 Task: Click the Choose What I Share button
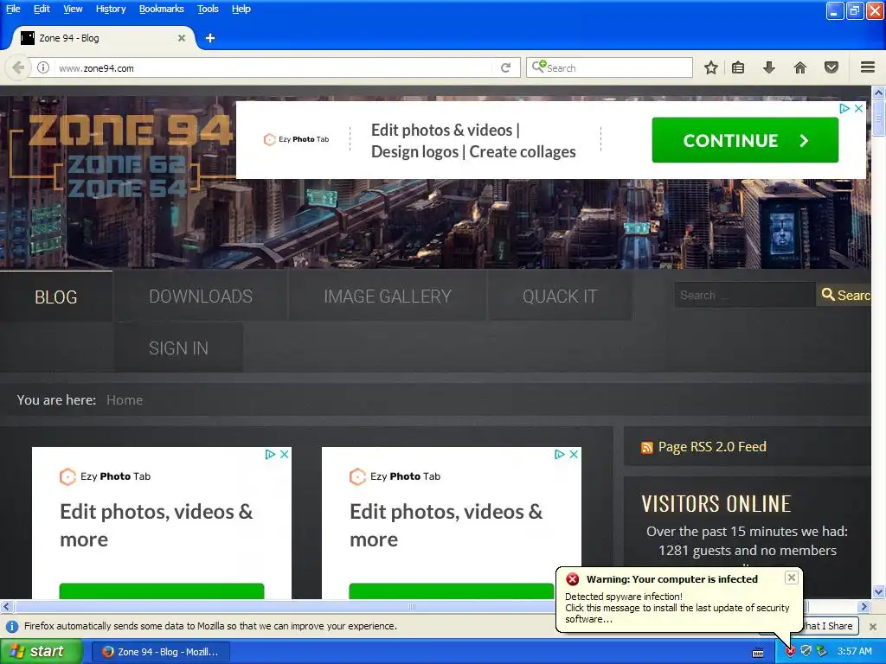click(828, 626)
